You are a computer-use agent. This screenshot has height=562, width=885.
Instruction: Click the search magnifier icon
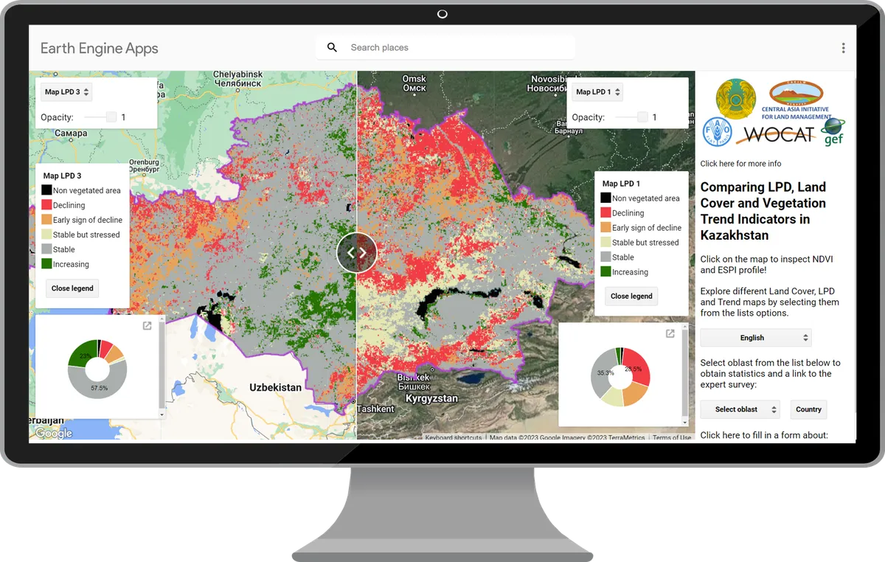(x=332, y=47)
